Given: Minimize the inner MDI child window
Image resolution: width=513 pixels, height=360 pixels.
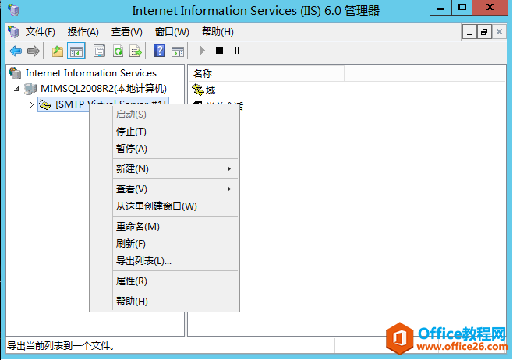Looking at the screenshot, I should [x=469, y=32].
